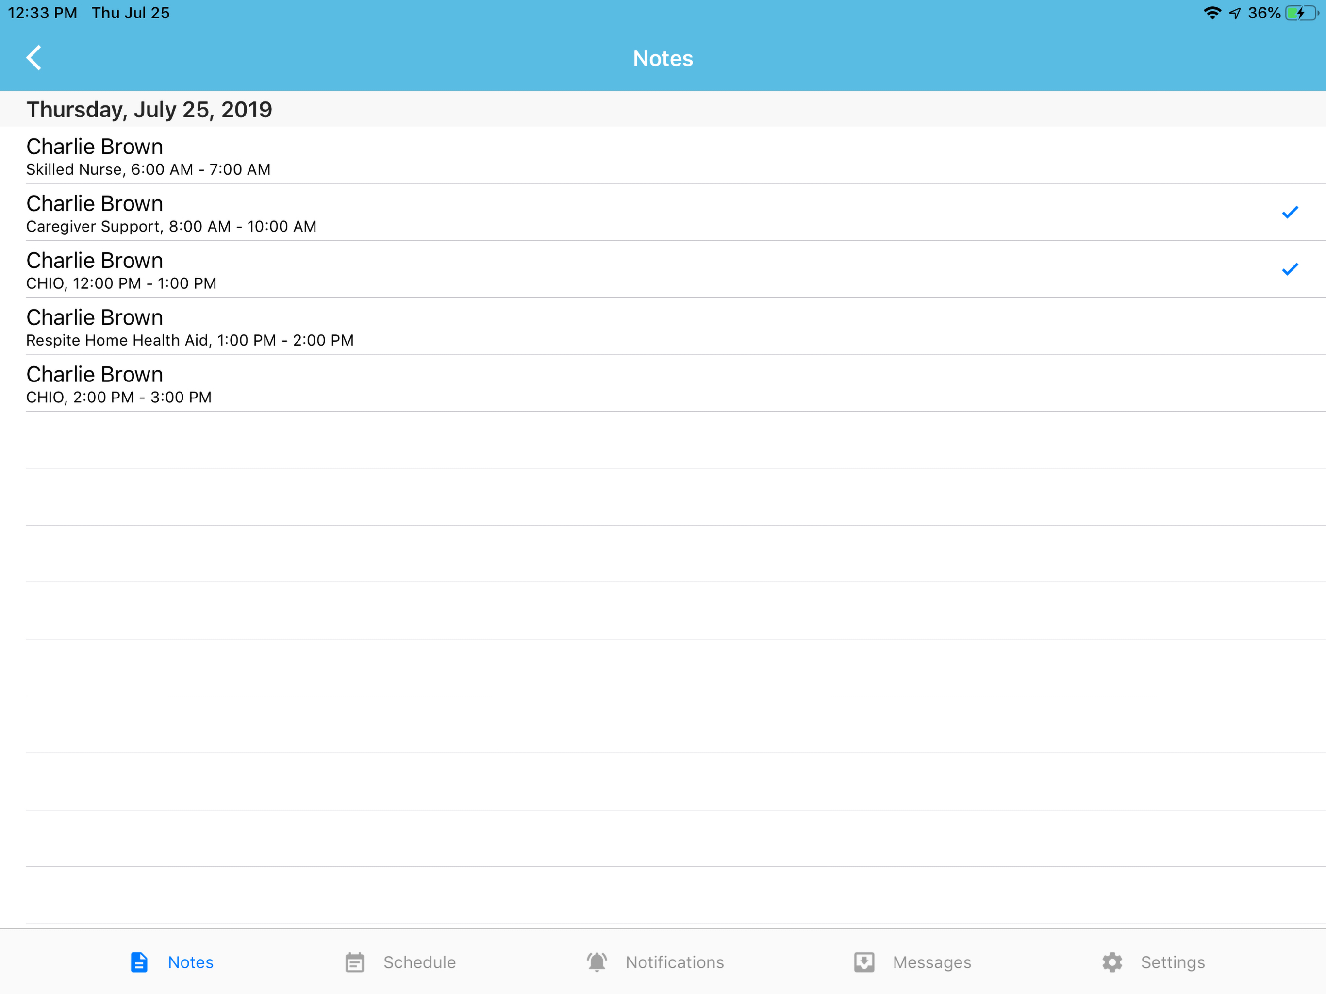Image resolution: width=1326 pixels, height=994 pixels.
Task: Switch to the Notifications tab label
Action: point(674,962)
